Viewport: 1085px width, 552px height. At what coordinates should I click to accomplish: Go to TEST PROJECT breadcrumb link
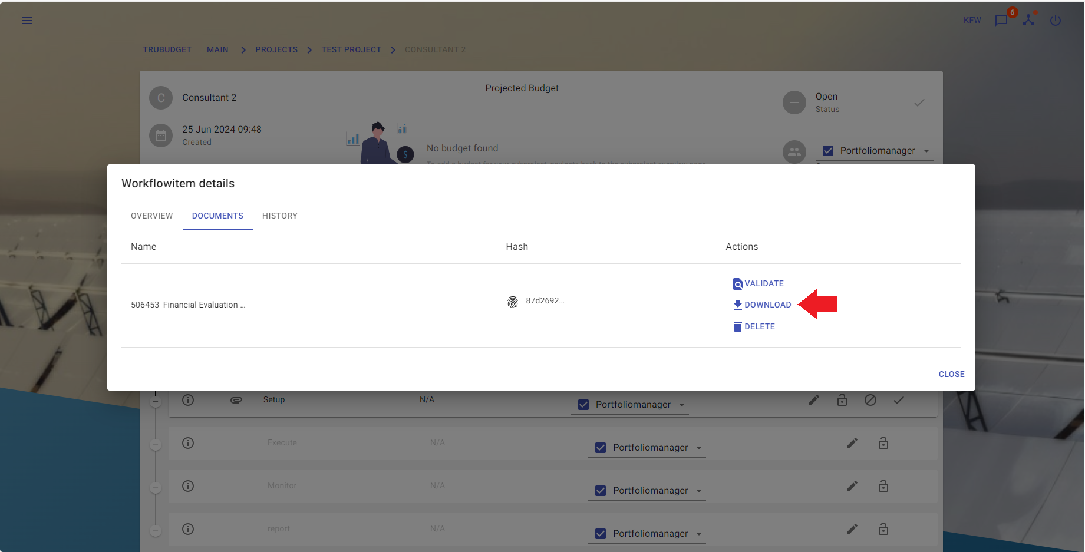(351, 49)
